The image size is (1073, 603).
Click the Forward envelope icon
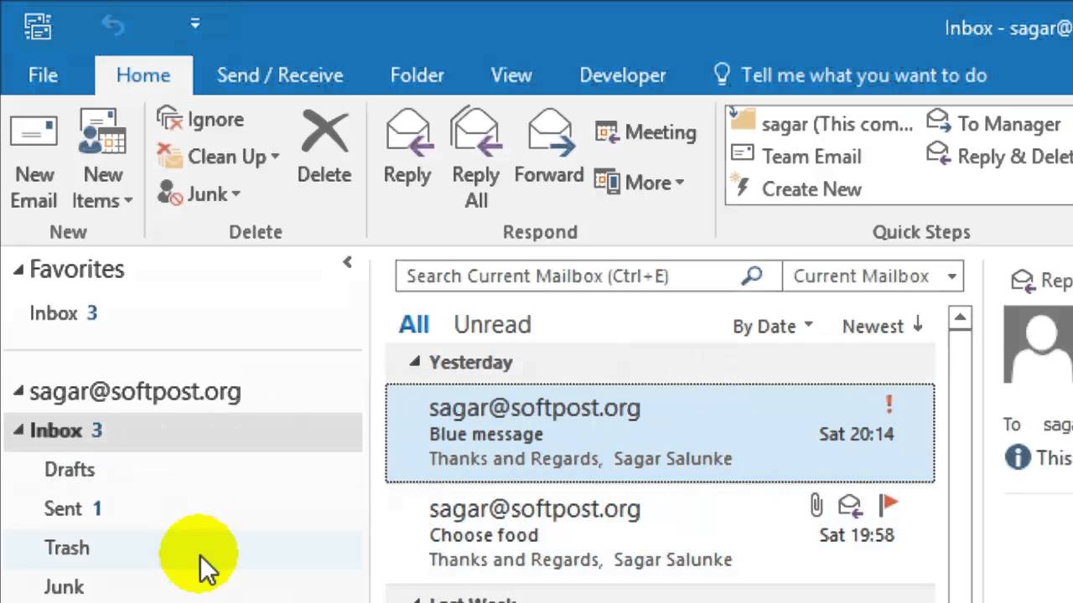click(x=549, y=134)
